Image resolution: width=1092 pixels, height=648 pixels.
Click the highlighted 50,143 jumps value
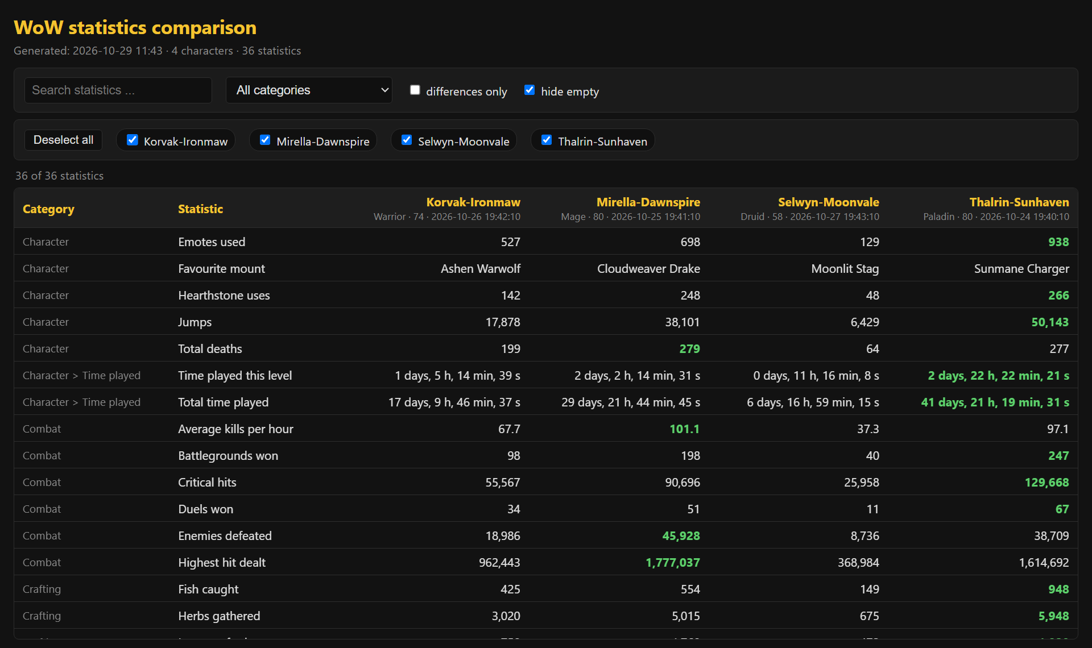tap(1050, 322)
